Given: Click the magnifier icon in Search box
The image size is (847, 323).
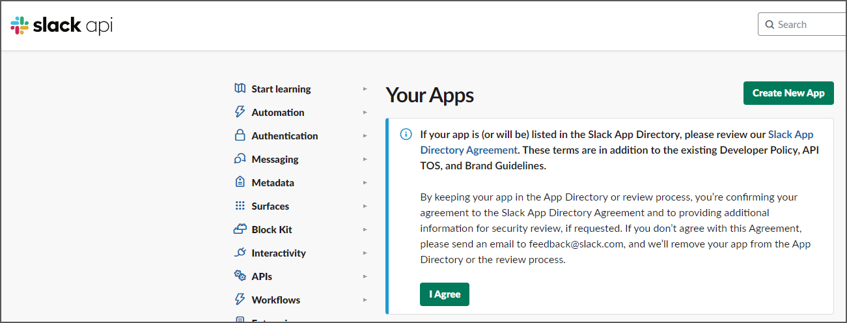Looking at the screenshot, I should pos(770,25).
